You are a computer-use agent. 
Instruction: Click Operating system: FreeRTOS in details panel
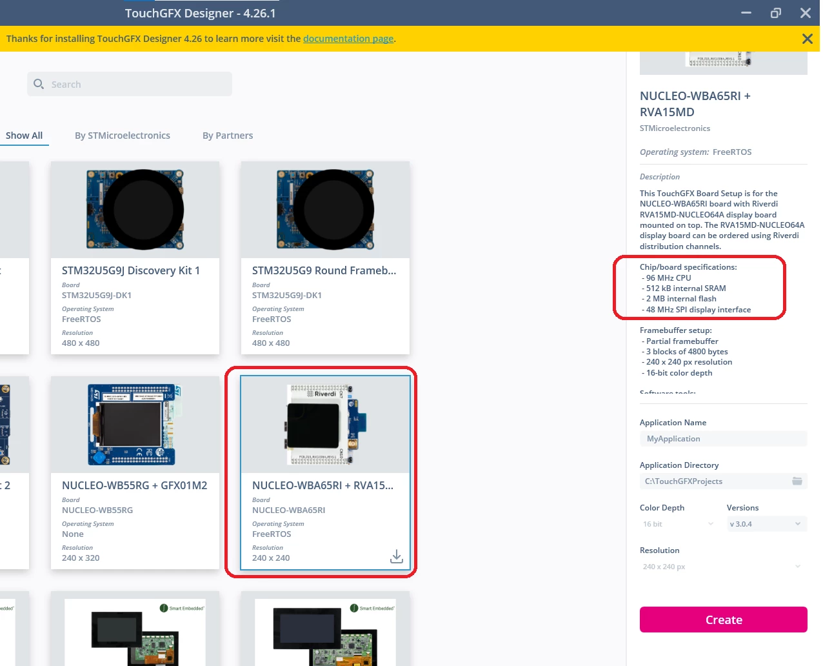[695, 152]
